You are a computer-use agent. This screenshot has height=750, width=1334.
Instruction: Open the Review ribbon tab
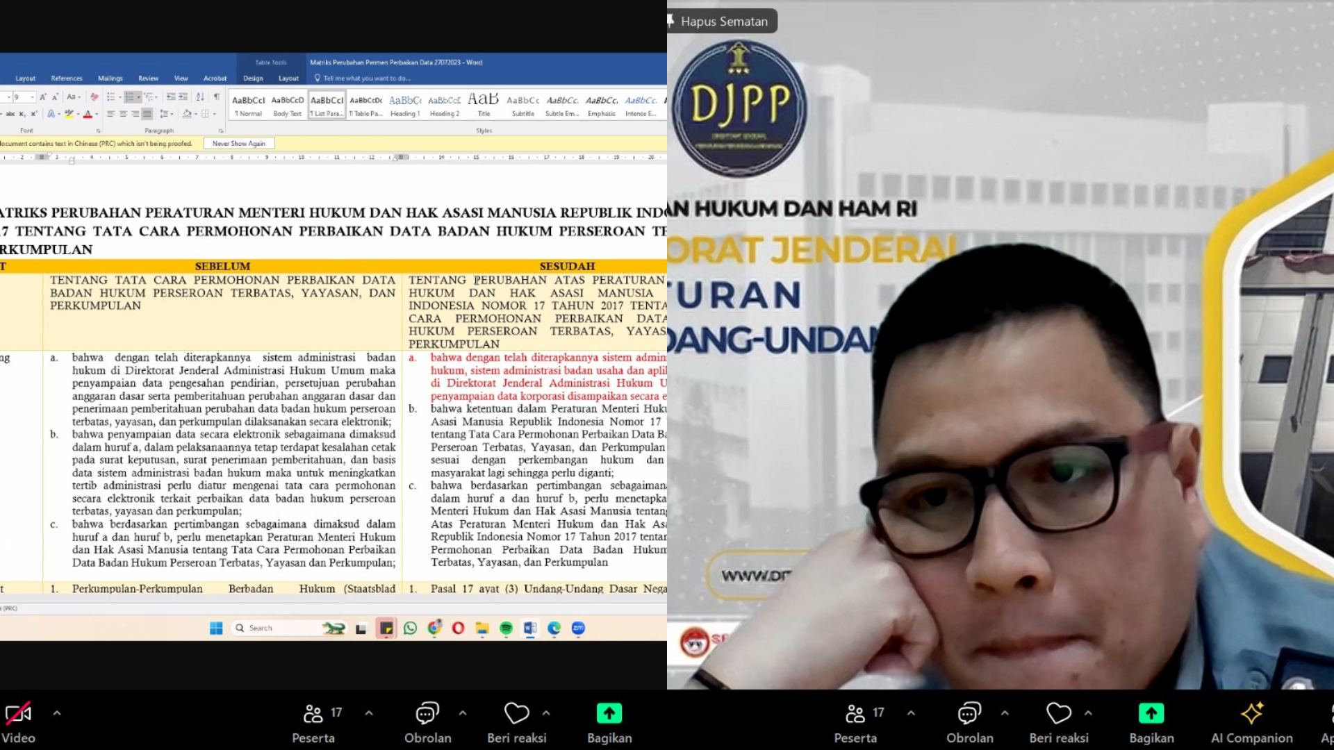148,78
